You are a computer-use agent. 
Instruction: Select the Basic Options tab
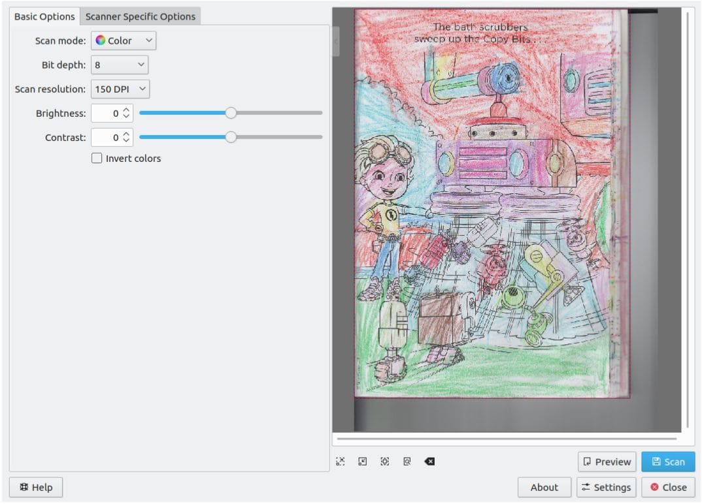44,16
